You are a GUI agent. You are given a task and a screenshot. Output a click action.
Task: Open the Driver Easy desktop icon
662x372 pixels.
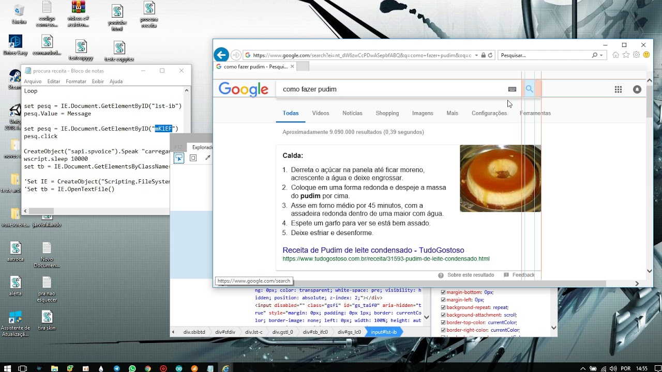point(16,45)
